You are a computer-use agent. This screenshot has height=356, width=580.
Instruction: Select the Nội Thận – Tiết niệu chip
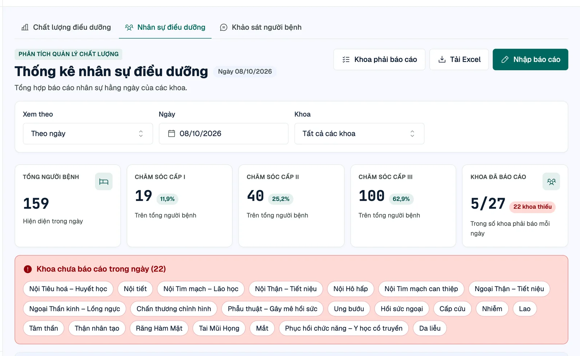pos(286,289)
